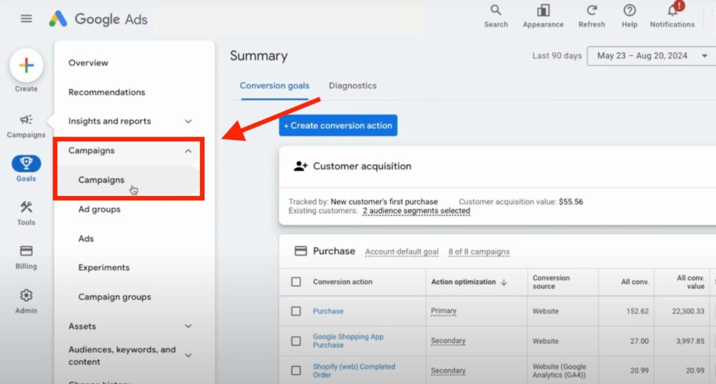Click the 152.62 All conv. cell
The image size is (716, 384).
638,311
